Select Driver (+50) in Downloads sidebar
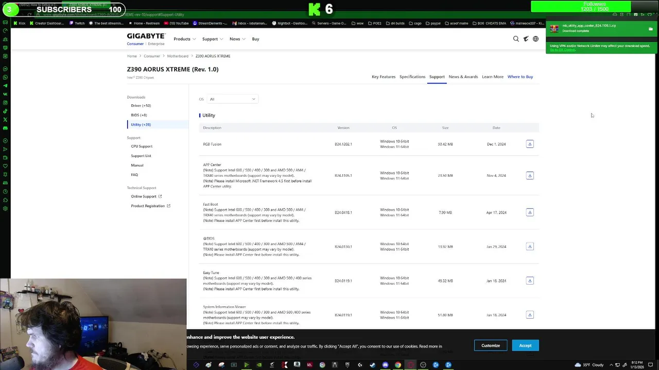 [141, 105]
